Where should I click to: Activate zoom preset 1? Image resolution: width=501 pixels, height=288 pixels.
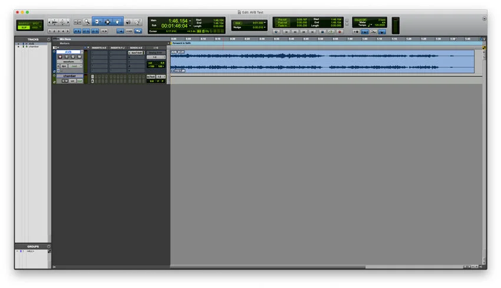pyautogui.click(x=50, y=31)
